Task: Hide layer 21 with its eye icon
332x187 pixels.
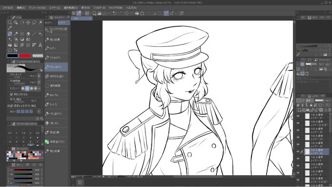Action: tap(298, 116)
